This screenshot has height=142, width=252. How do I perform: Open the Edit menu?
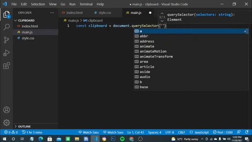[x=24, y=4]
